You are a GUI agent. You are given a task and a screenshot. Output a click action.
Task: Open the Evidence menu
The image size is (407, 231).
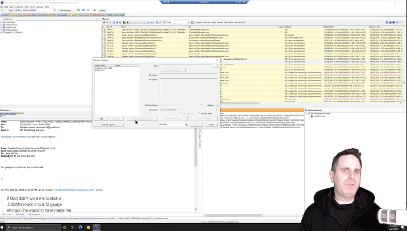pyautogui.click(x=19, y=7)
